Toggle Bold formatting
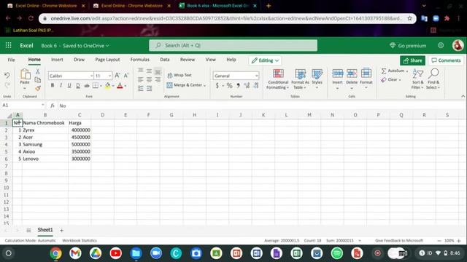467x262 pixels. 53,86
